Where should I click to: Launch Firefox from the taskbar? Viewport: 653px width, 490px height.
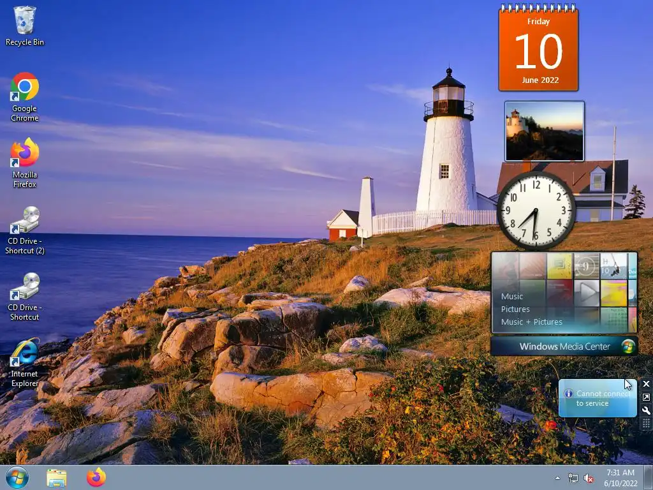click(96, 477)
